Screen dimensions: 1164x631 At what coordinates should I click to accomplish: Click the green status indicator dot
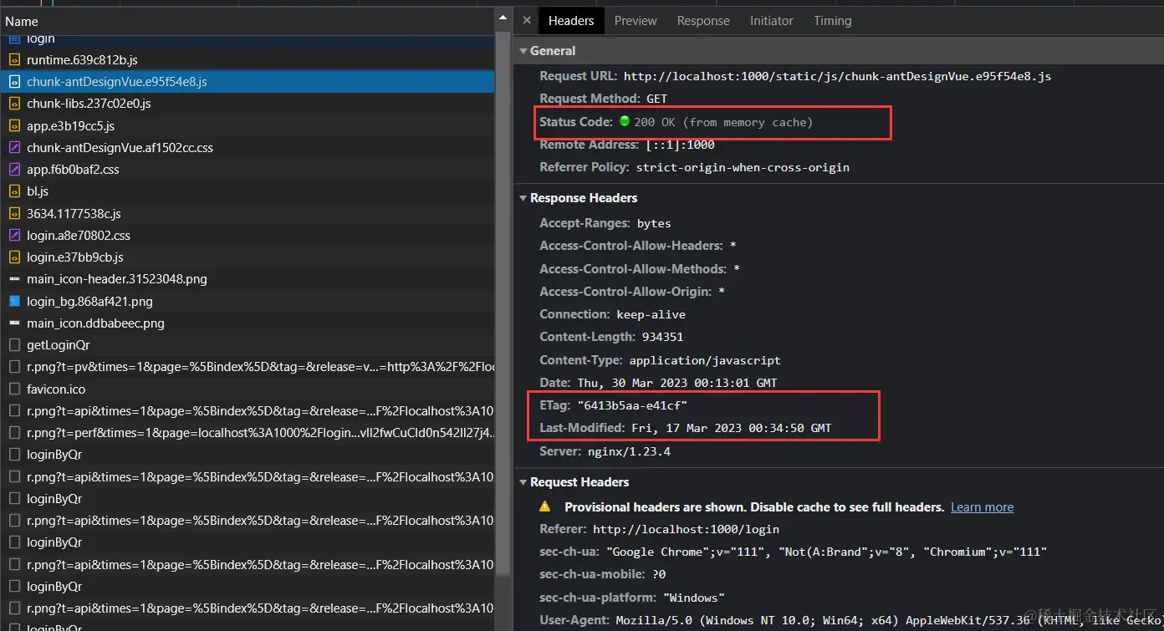624,121
